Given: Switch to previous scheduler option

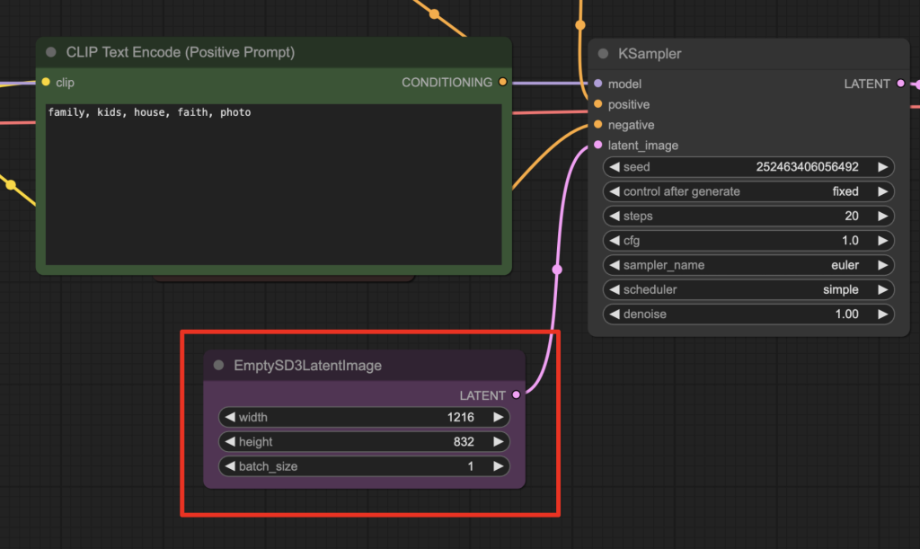Looking at the screenshot, I should (x=615, y=289).
